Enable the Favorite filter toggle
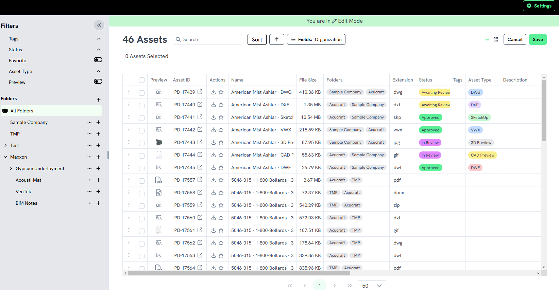 (x=98, y=60)
